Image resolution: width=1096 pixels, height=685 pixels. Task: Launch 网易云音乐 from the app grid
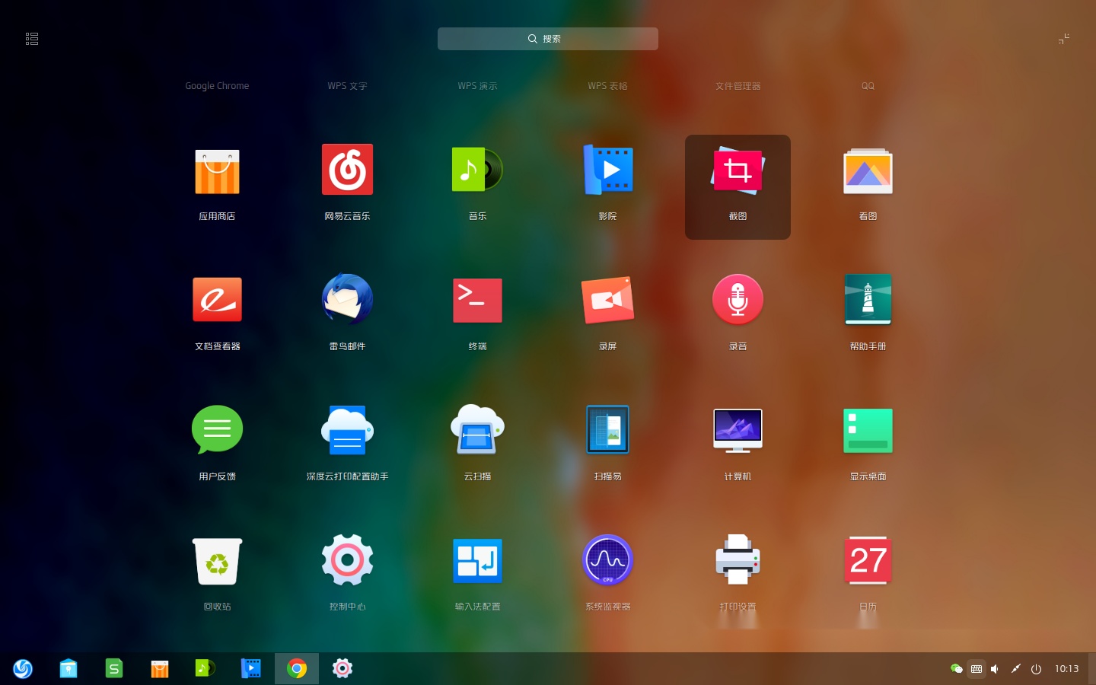pos(347,170)
